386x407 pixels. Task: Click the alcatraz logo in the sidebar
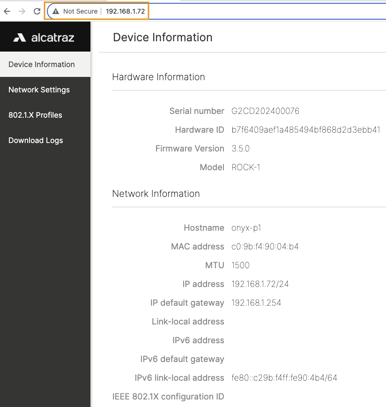coord(45,36)
